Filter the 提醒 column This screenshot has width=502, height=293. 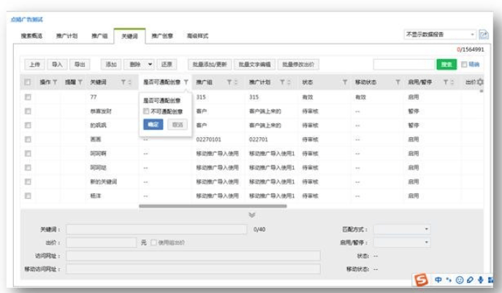coord(80,82)
